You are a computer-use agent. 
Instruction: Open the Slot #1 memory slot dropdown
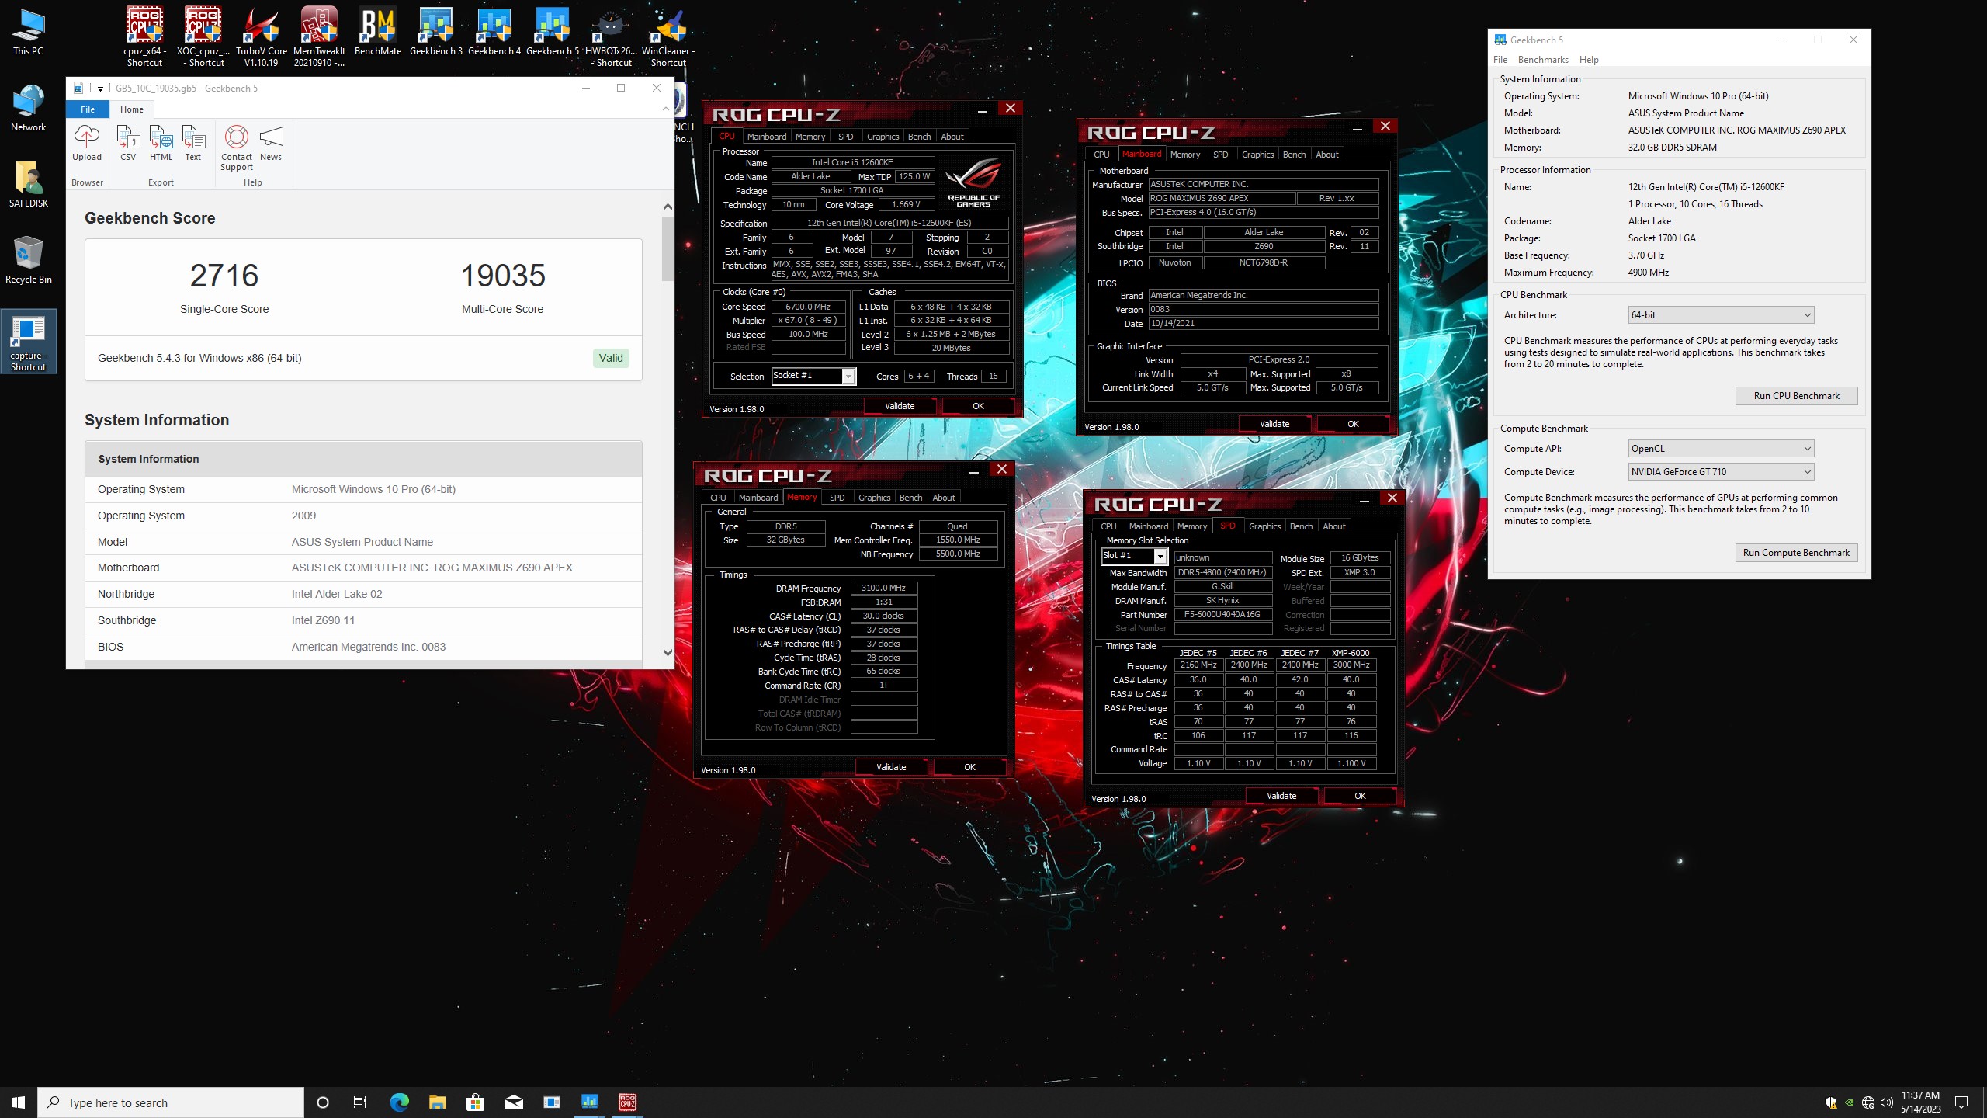[1160, 557]
